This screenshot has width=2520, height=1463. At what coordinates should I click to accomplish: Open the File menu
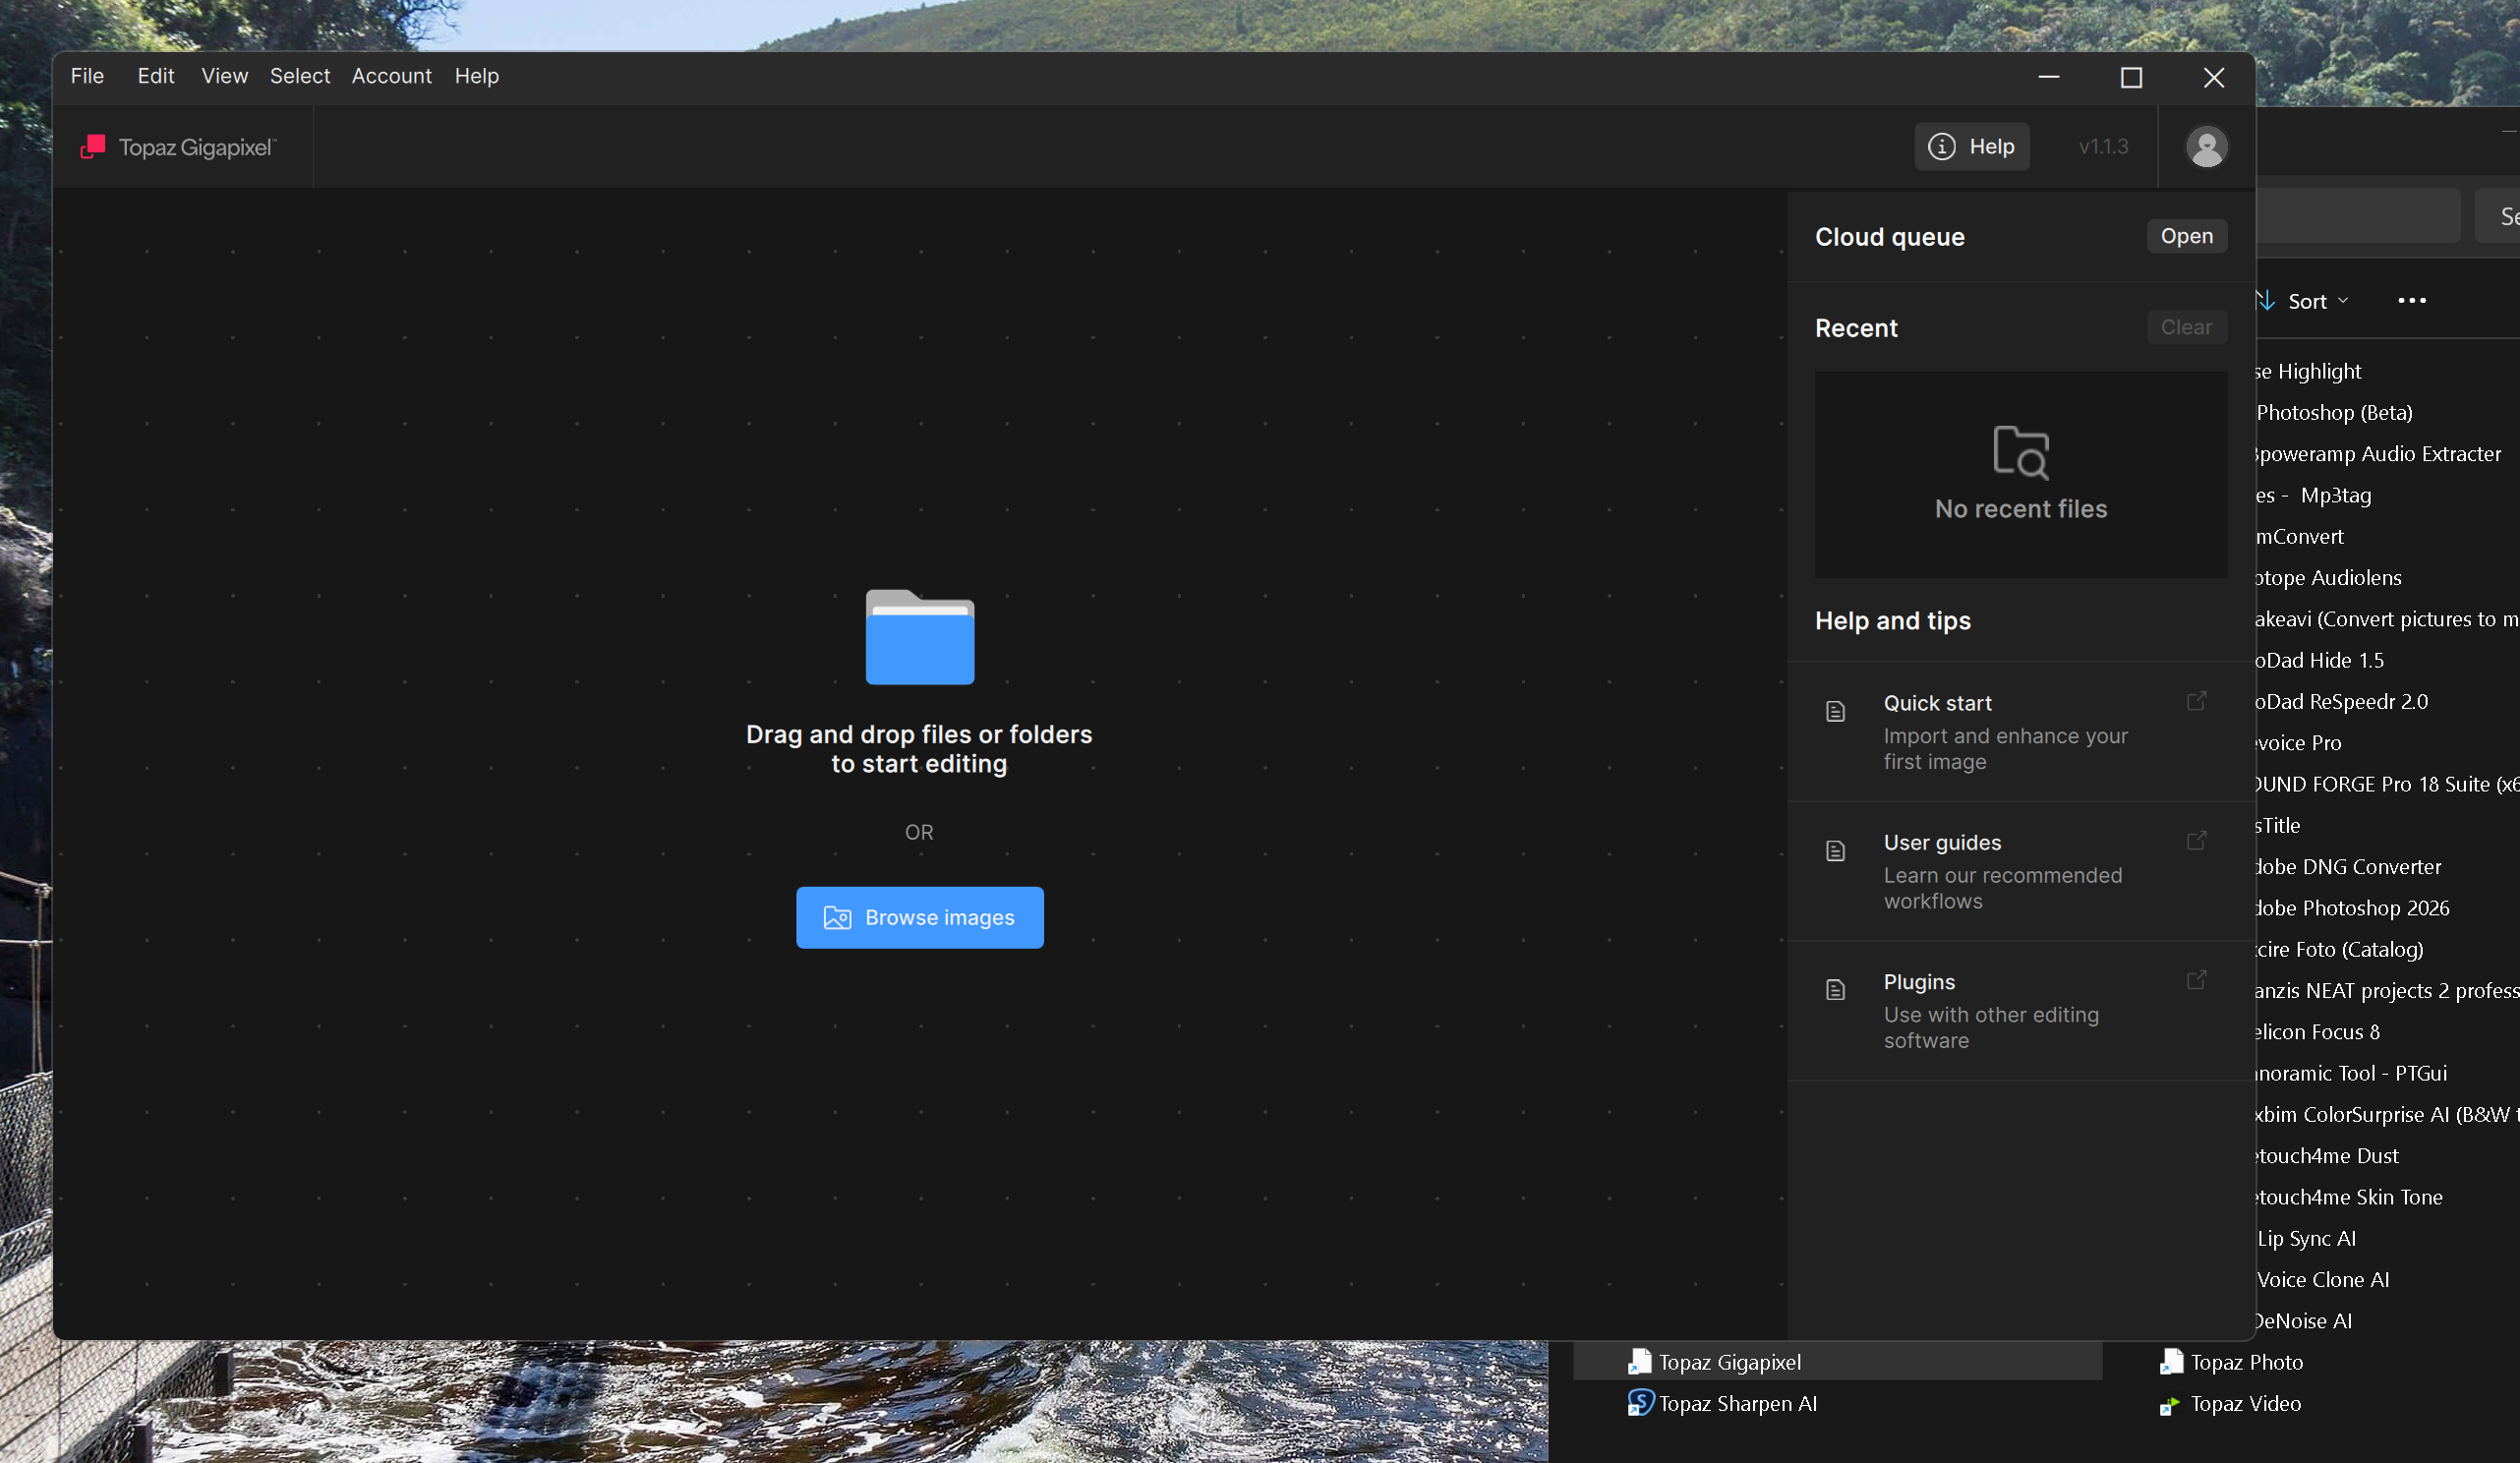pyautogui.click(x=87, y=76)
